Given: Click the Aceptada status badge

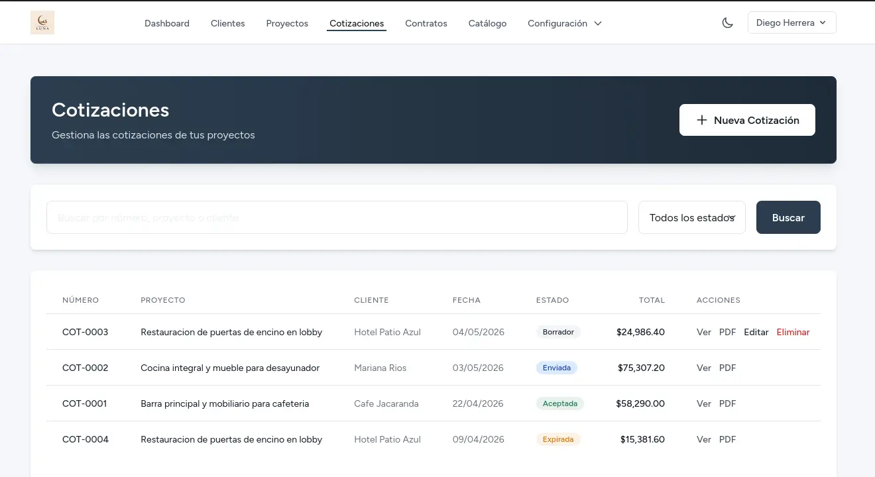Looking at the screenshot, I should click(559, 403).
